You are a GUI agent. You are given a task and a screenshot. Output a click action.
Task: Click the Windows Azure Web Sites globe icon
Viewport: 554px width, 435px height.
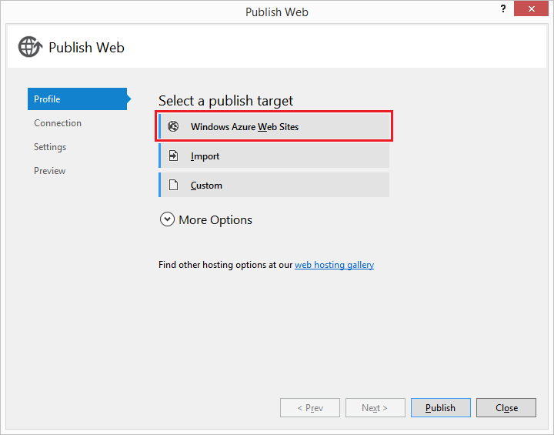point(173,126)
